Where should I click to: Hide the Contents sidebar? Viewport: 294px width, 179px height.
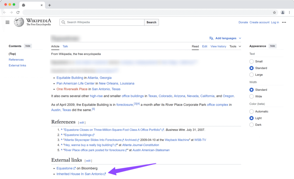click(28, 46)
